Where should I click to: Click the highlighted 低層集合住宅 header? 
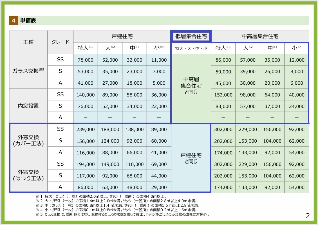tap(191, 36)
